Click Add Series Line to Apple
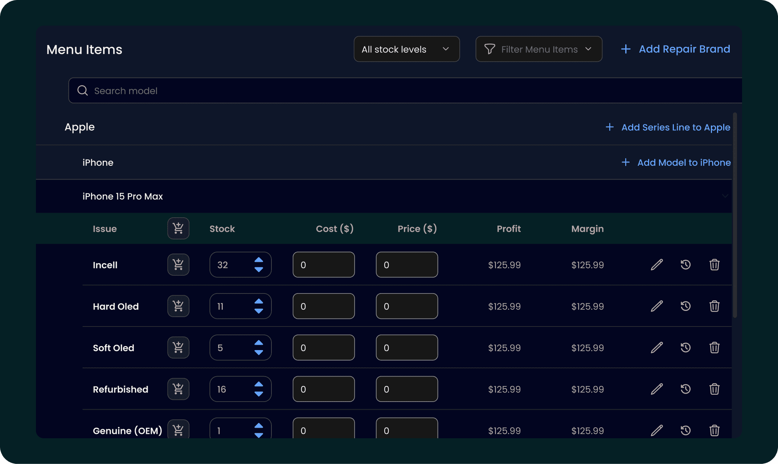The height and width of the screenshot is (464, 778). [668, 127]
